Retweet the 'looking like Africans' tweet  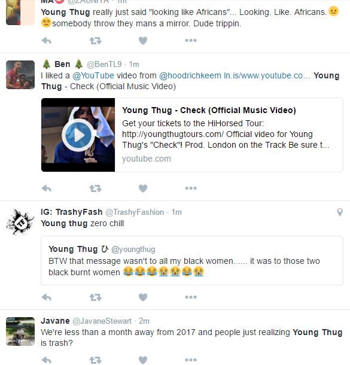coord(95,41)
